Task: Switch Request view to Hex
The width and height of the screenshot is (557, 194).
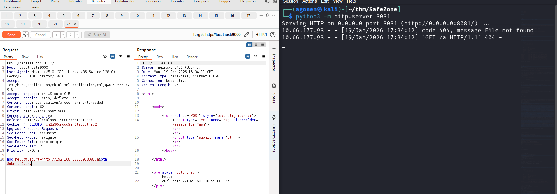Action: point(40,57)
